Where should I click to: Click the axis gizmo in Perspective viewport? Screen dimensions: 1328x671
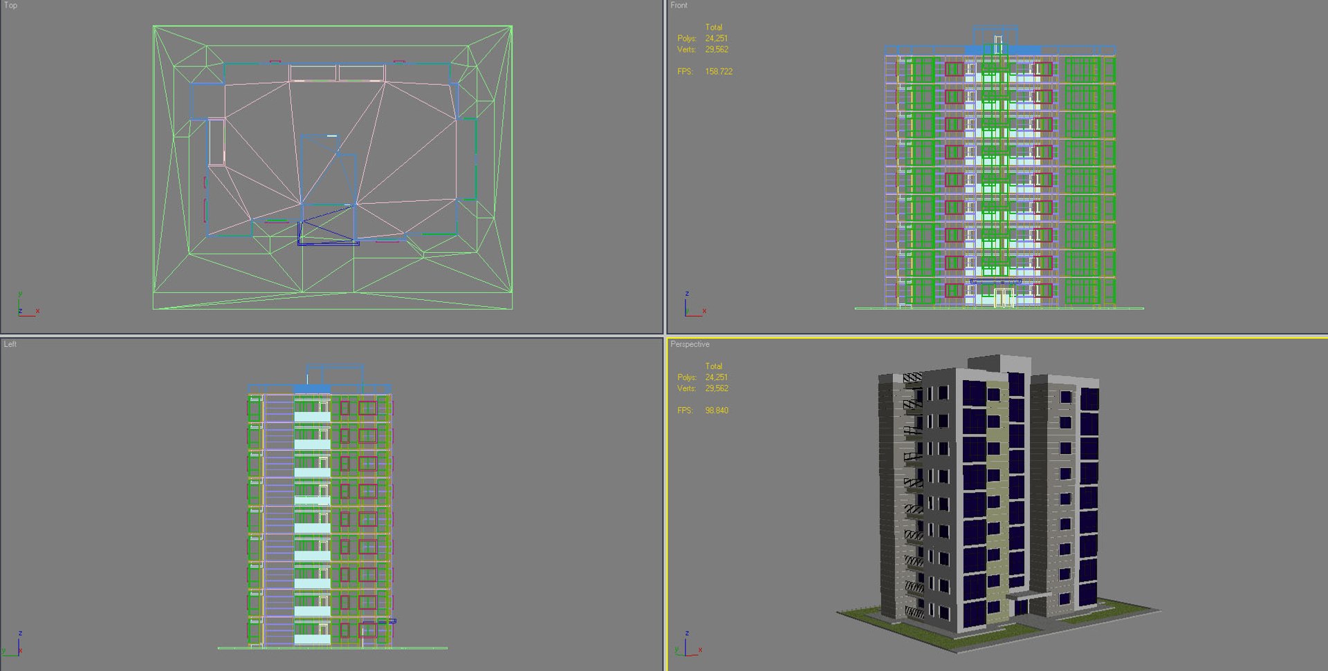point(688,643)
